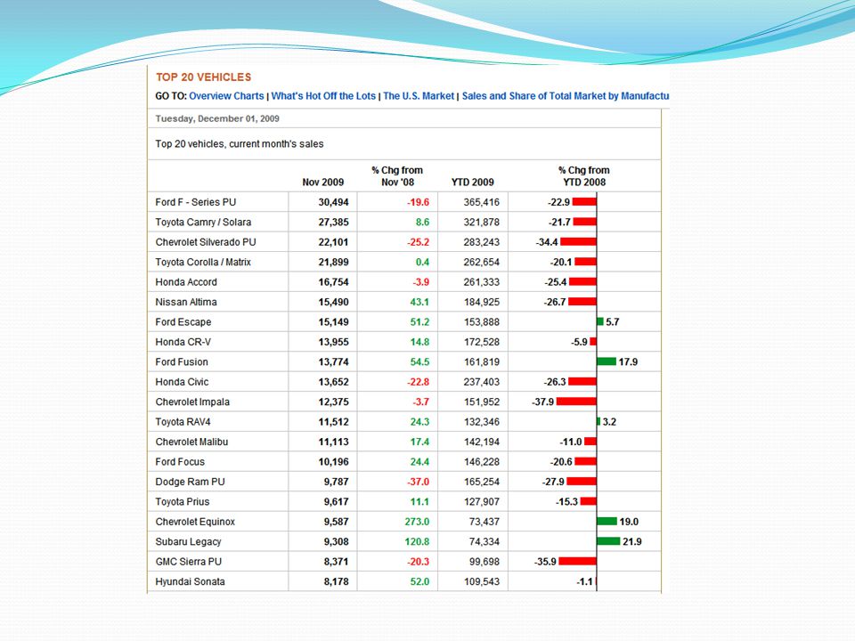Select the date Tuesday, December 01, 2009
The height and width of the screenshot is (641, 855).
coord(217,118)
